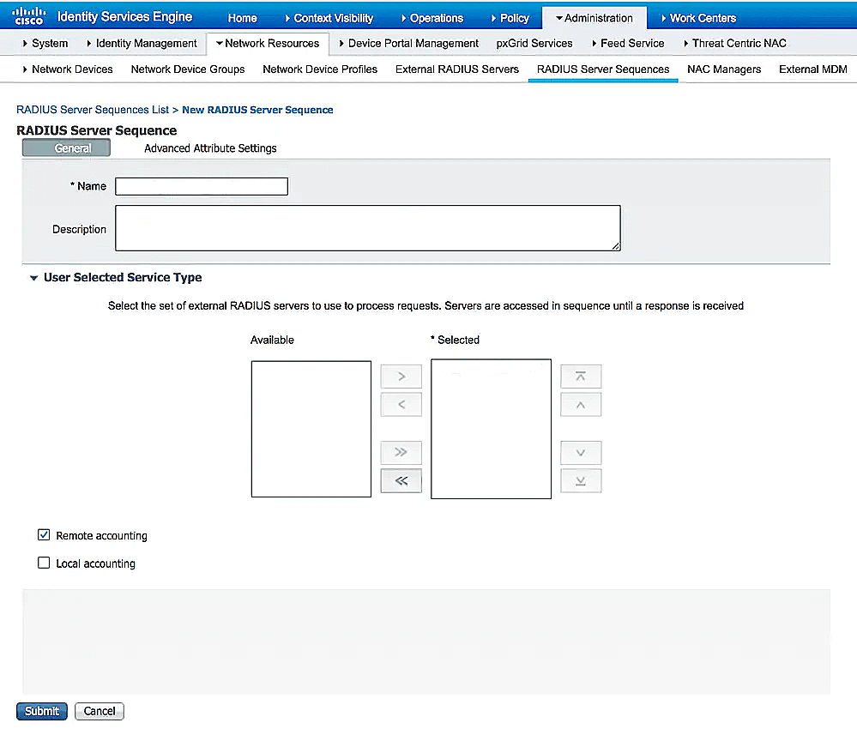Click inside the Available servers list

pos(311,429)
